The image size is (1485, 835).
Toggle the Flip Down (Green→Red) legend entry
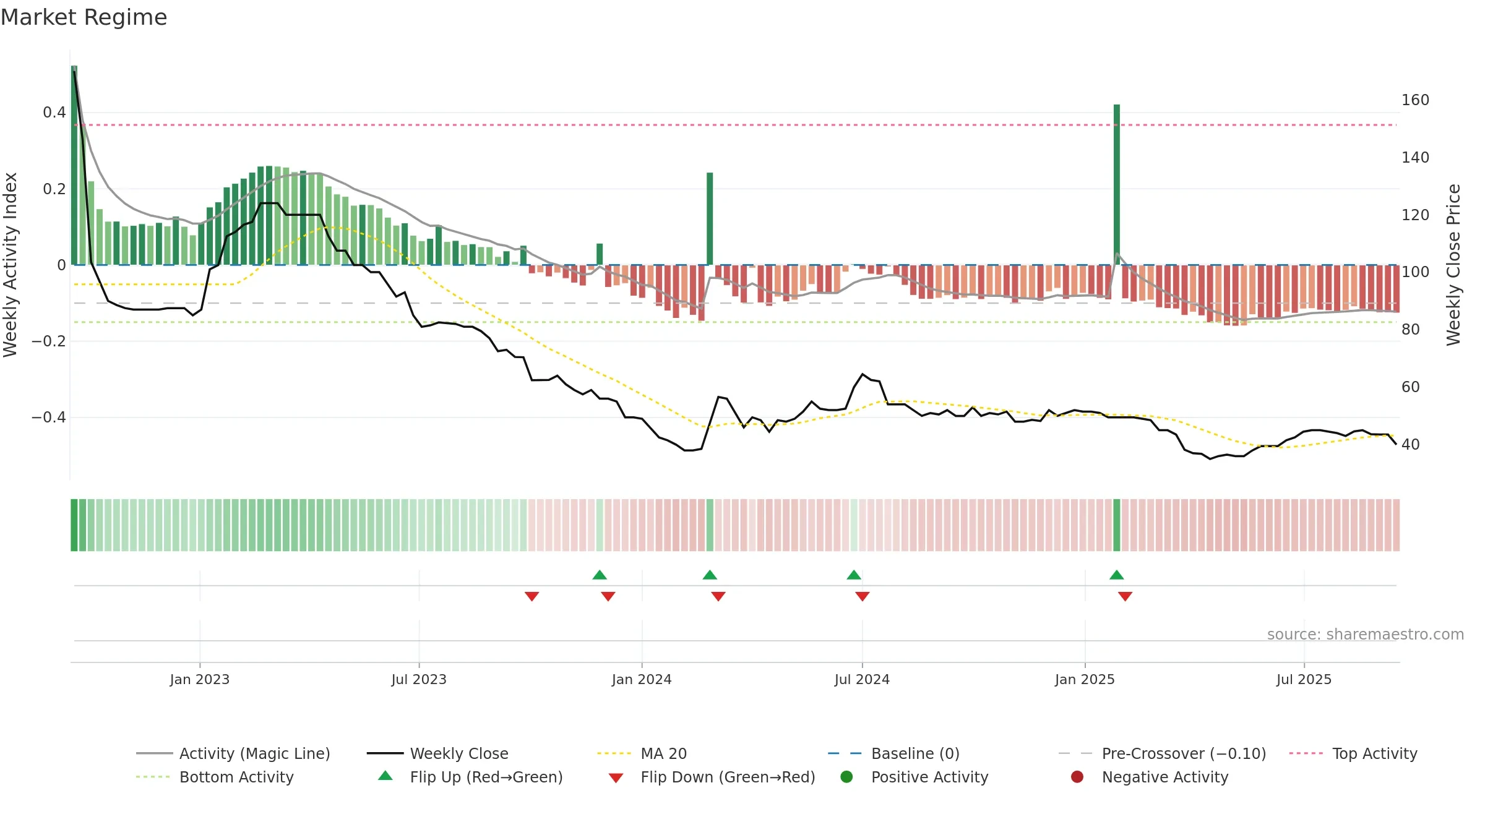712,777
